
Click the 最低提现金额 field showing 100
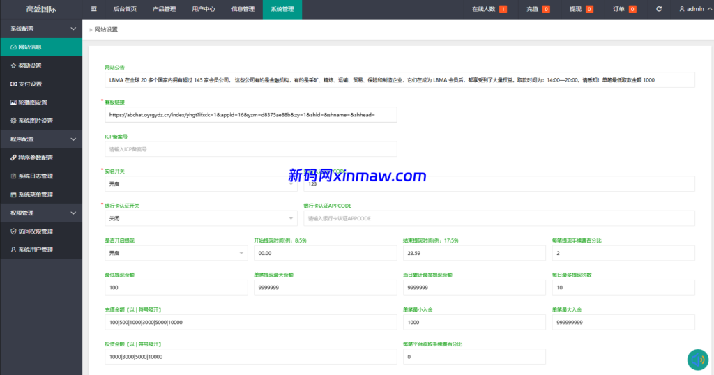click(176, 288)
